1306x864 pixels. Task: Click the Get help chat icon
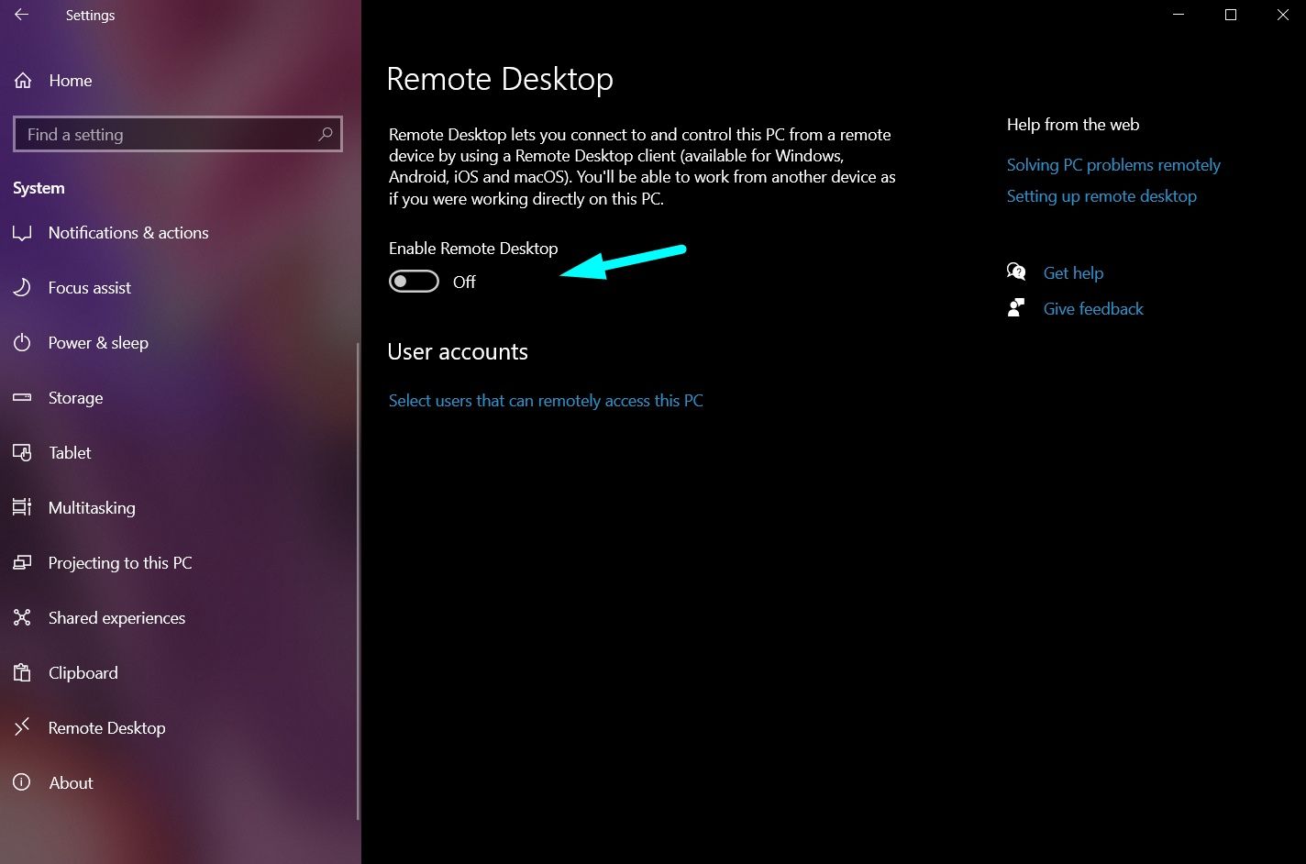[x=1016, y=272]
